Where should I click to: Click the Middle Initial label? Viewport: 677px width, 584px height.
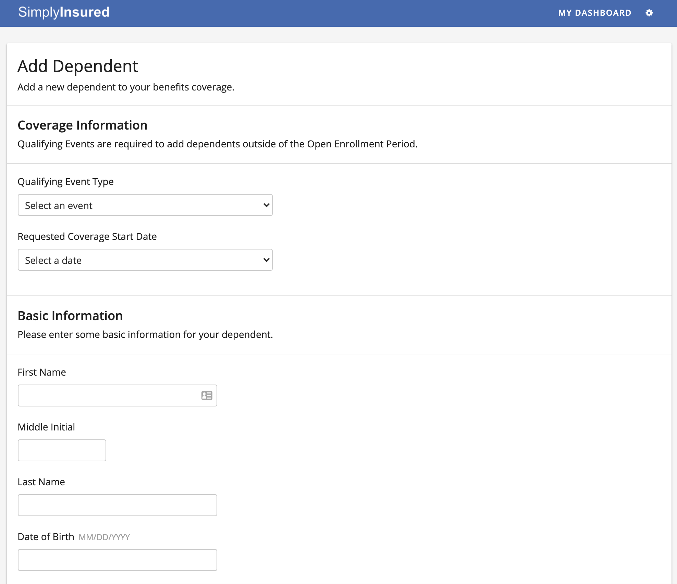tap(46, 427)
